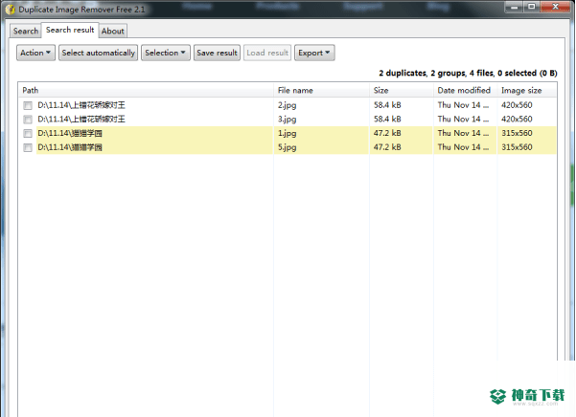Click the Select automatically button
Image resolution: width=576 pixels, height=417 pixels.
tap(98, 53)
